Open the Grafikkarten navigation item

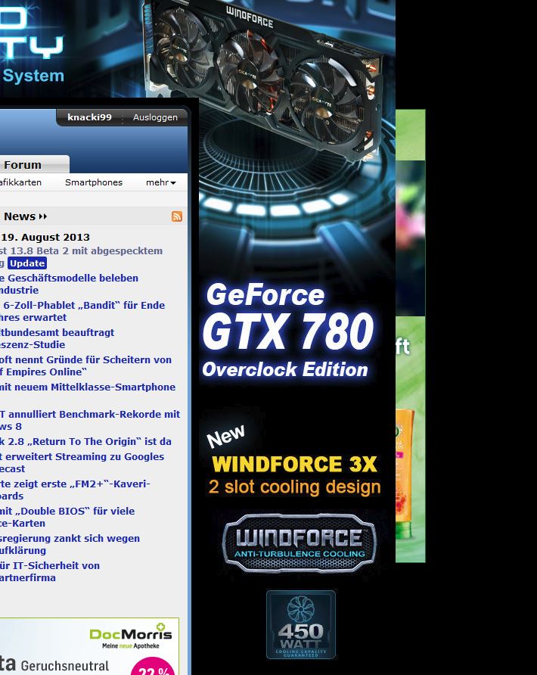point(20,182)
